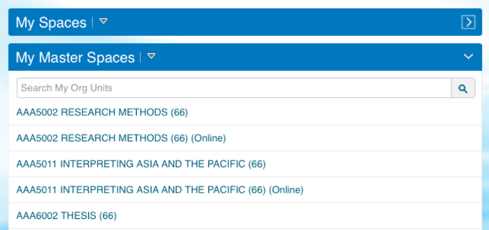The height and width of the screenshot is (230, 489).
Task: Open the My Master Spaces dropdown triangle
Action: tap(151, 56)
